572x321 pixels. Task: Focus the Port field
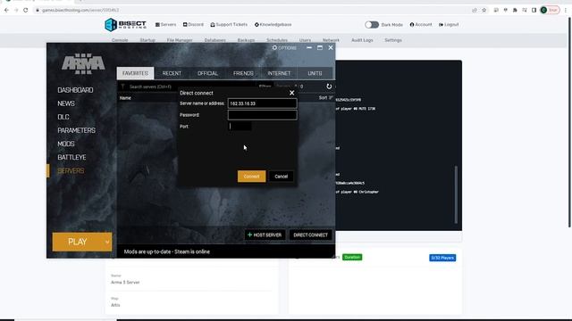click(x=240, y=127)
